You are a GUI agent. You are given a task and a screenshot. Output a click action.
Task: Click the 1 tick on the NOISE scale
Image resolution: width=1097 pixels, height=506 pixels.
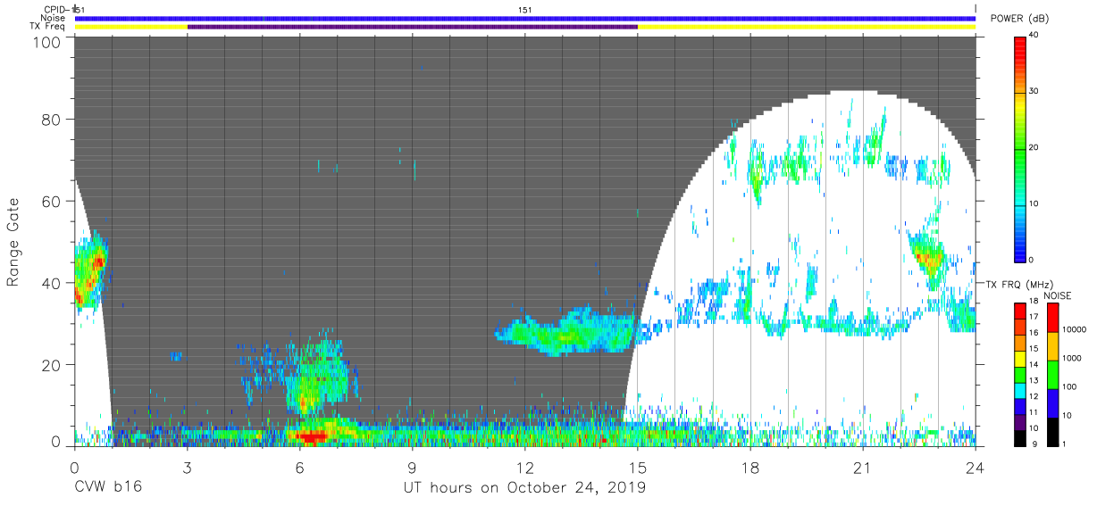(x=1066, y=444)
